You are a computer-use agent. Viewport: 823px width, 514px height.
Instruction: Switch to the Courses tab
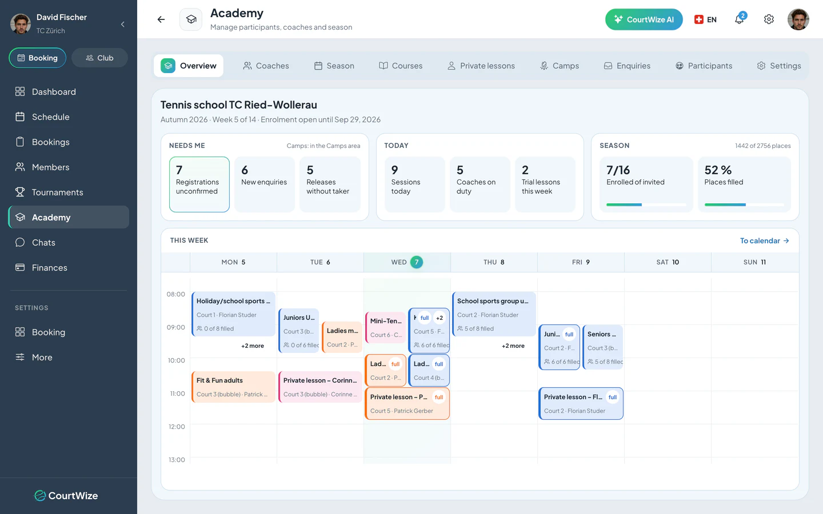(401, 66)
